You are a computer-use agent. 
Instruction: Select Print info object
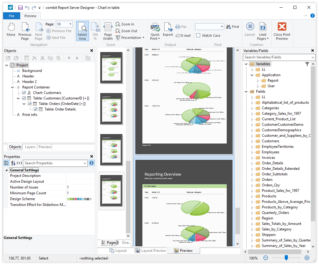pyautogui.click(x=30, y=115)
